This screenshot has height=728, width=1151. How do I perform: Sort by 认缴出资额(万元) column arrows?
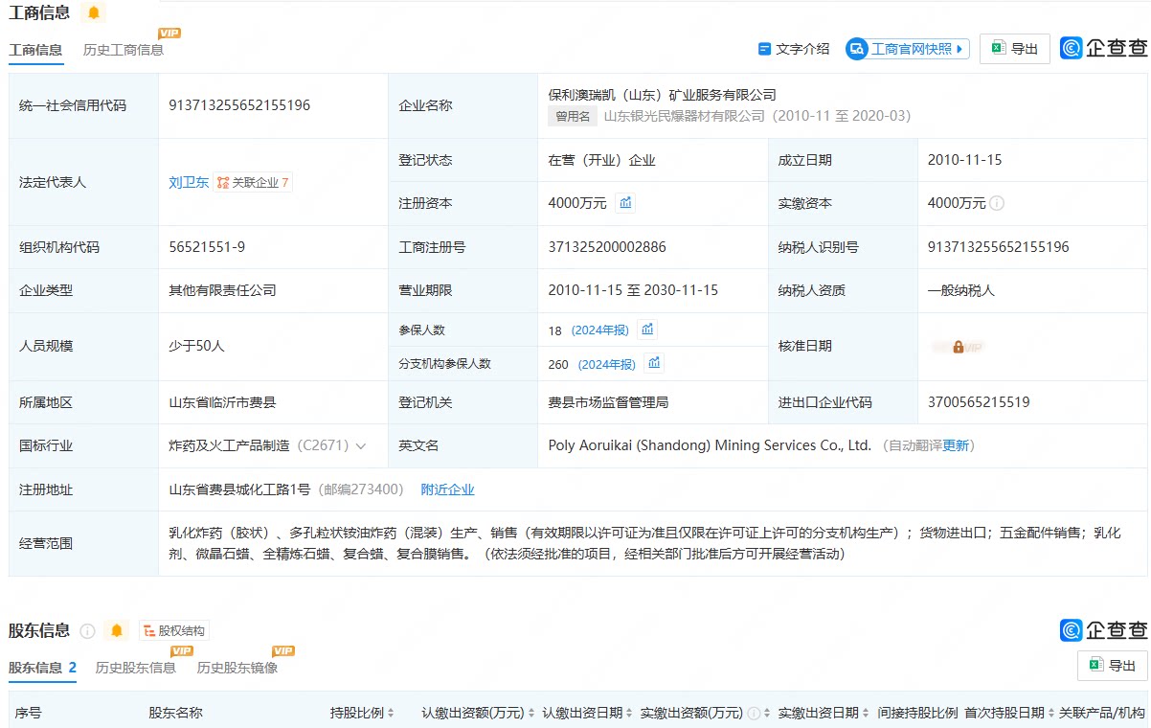point(531,714)
